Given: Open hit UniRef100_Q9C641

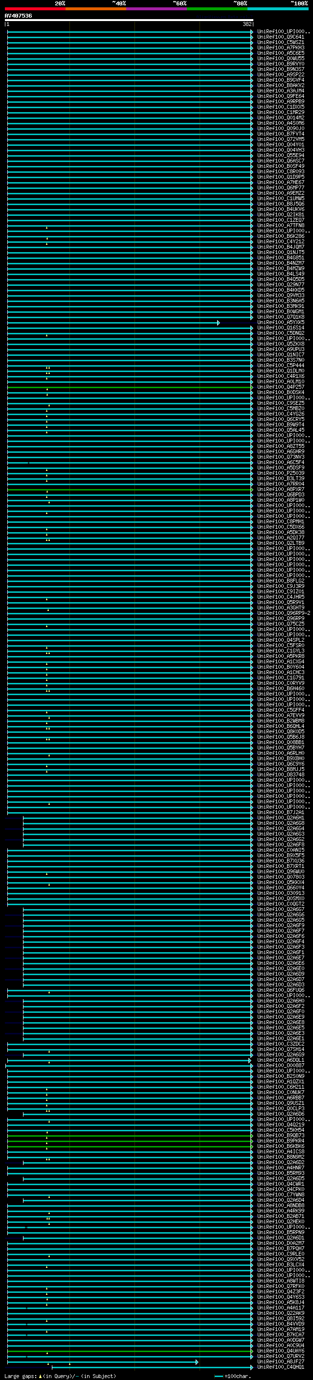Looking at the screenshot, I should [x=281, y=37].
